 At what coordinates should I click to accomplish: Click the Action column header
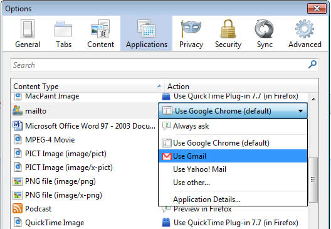coord(241,86)
